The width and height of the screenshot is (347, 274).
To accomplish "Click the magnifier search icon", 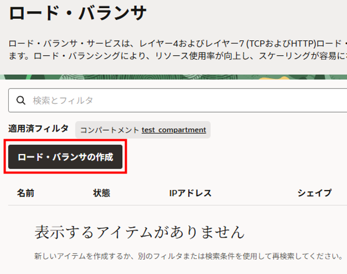I will [x=22, y=101].
